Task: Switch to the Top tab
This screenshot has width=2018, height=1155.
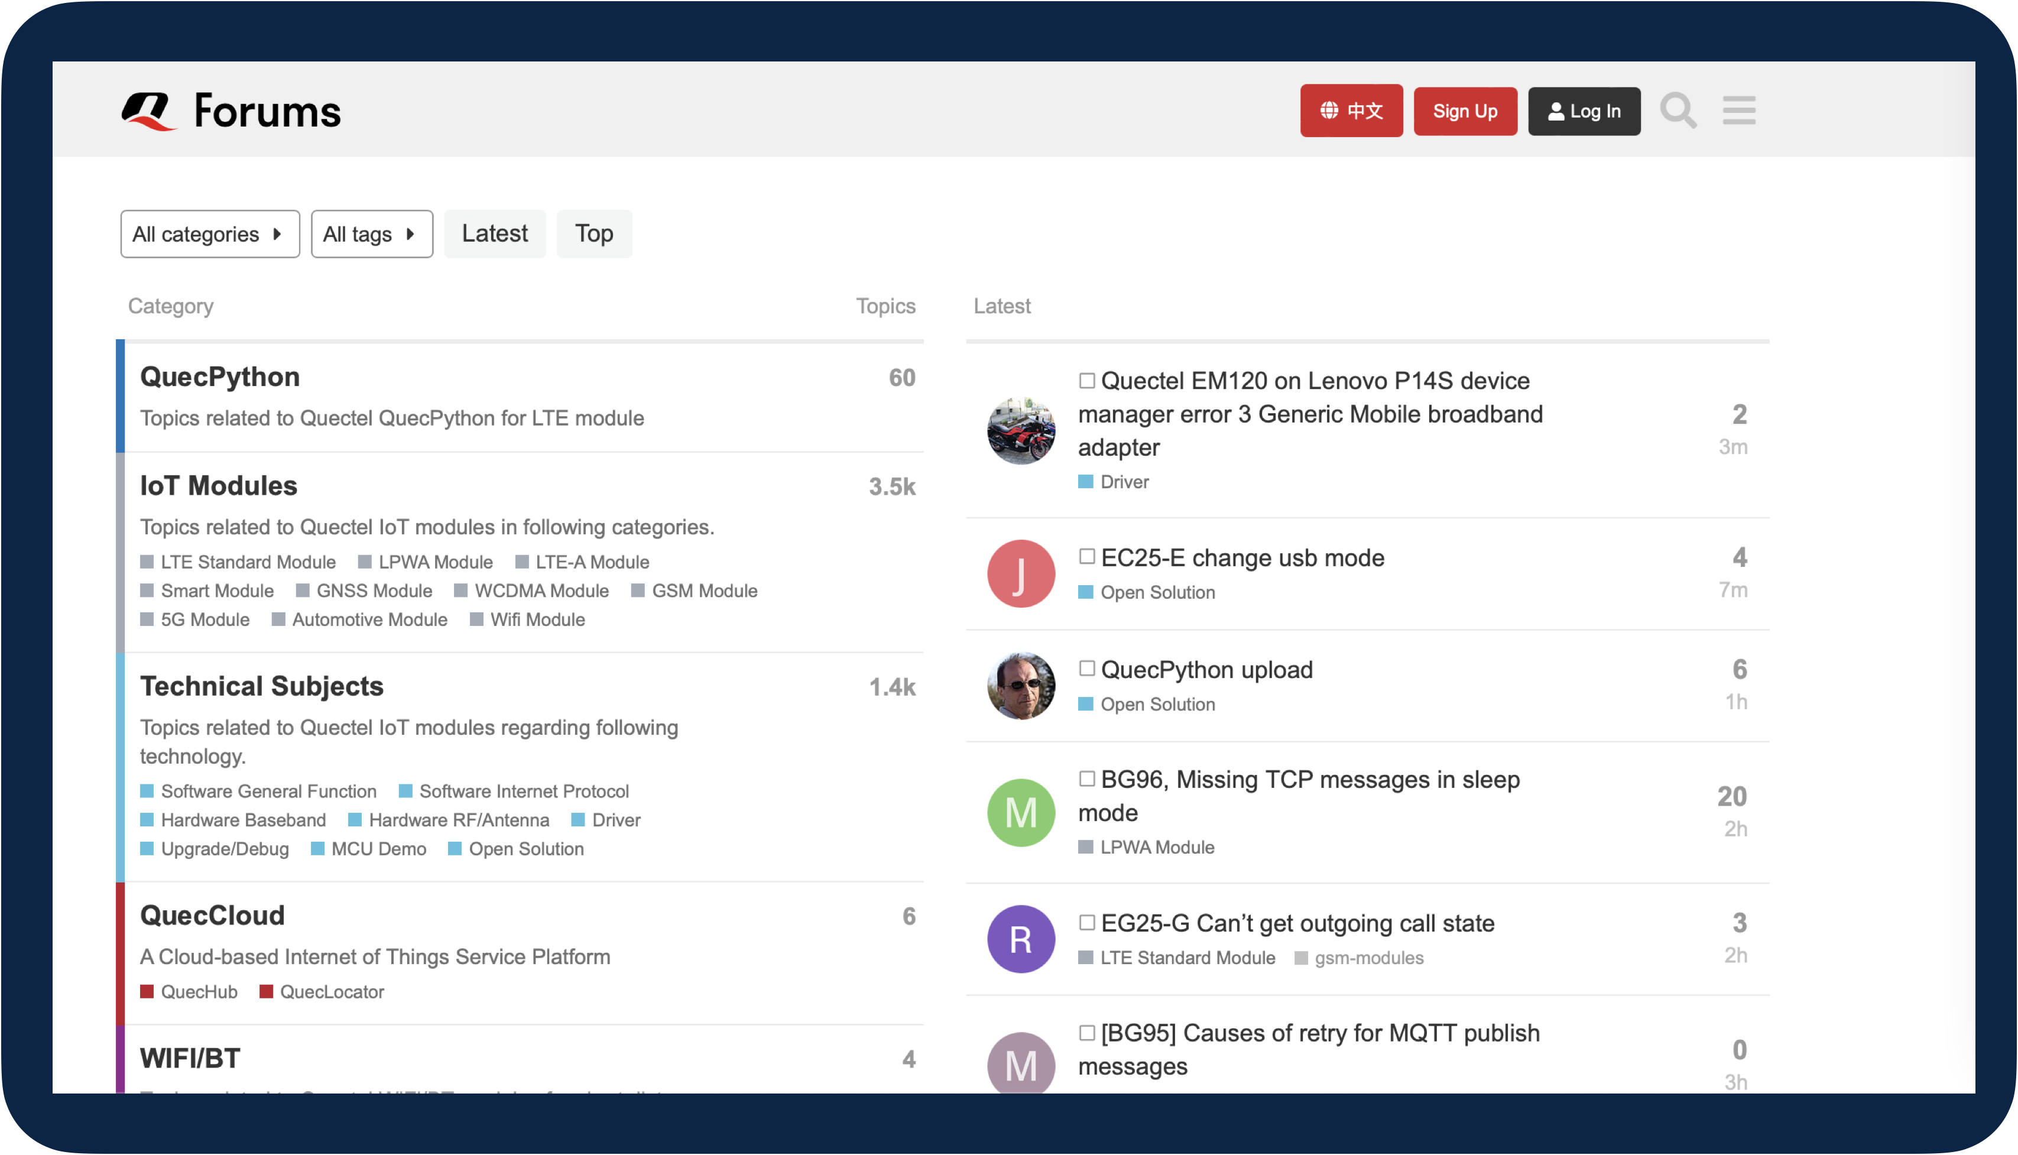Action: [594, 234]
